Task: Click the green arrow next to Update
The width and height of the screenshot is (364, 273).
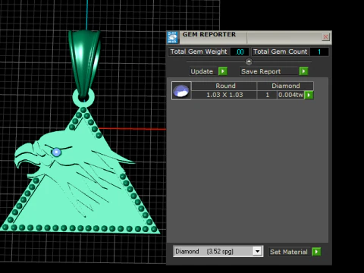Action: point(223,71)
